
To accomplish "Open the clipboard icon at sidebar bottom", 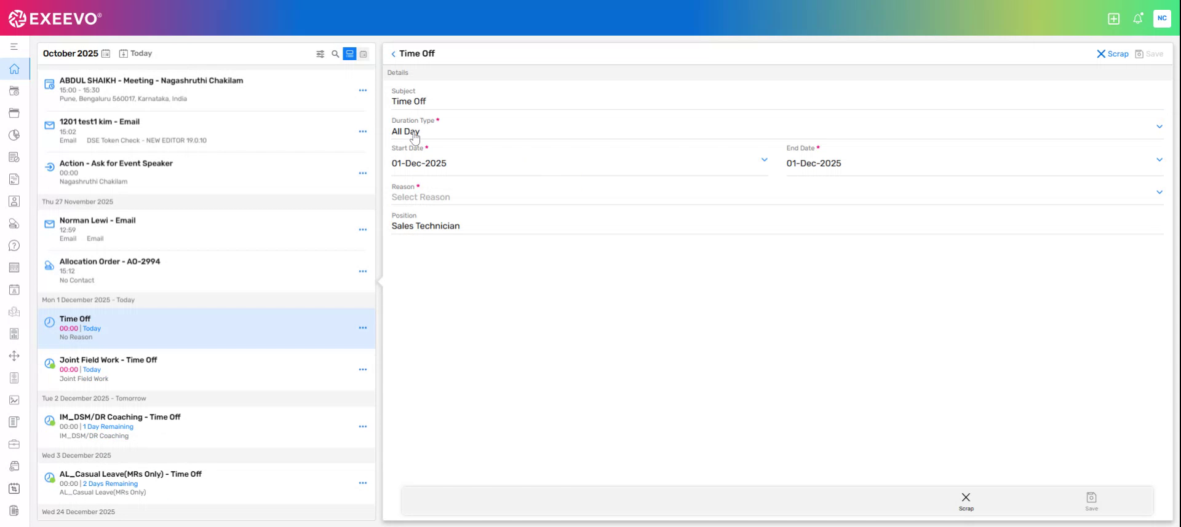I will click(14, 510).
